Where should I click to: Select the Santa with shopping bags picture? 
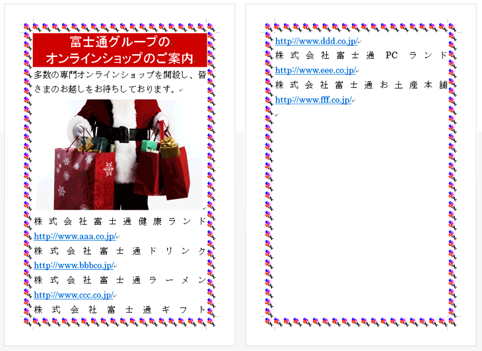pyautogui.click(x=120, y=155)
